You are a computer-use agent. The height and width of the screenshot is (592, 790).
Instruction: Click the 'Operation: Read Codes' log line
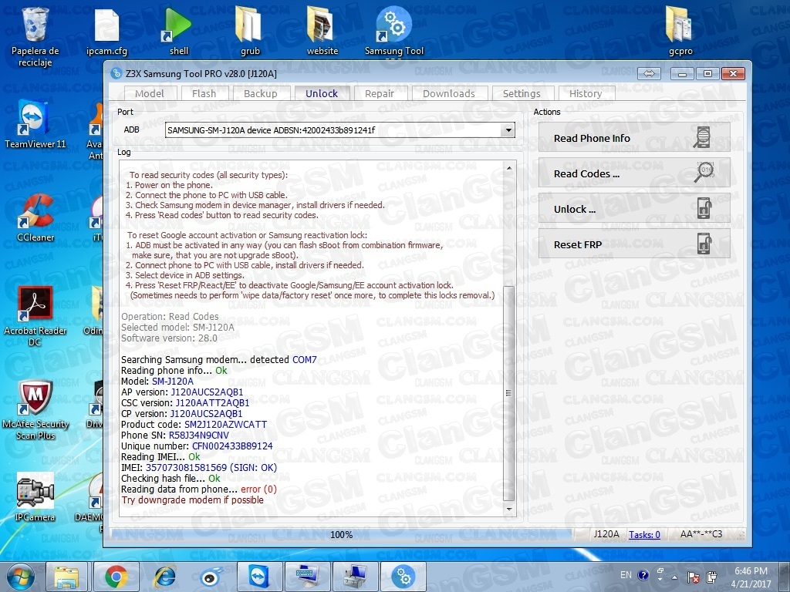[170, 316]
